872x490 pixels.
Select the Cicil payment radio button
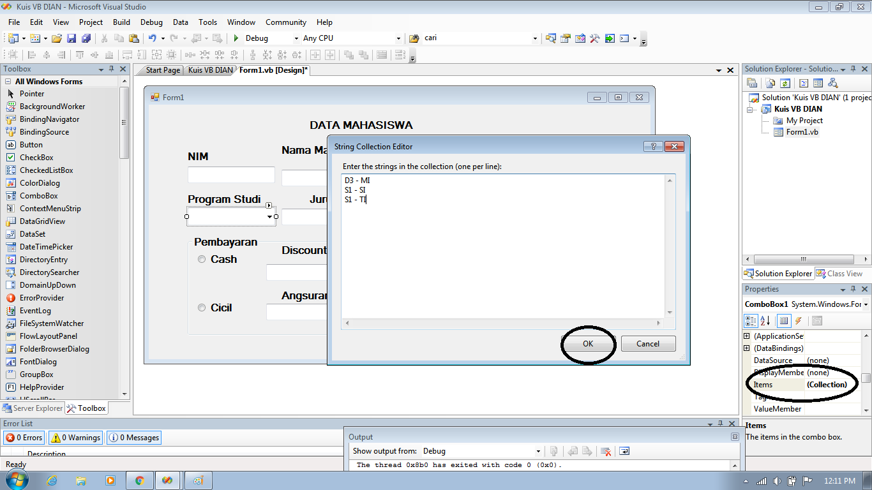(x=202, y=308)
